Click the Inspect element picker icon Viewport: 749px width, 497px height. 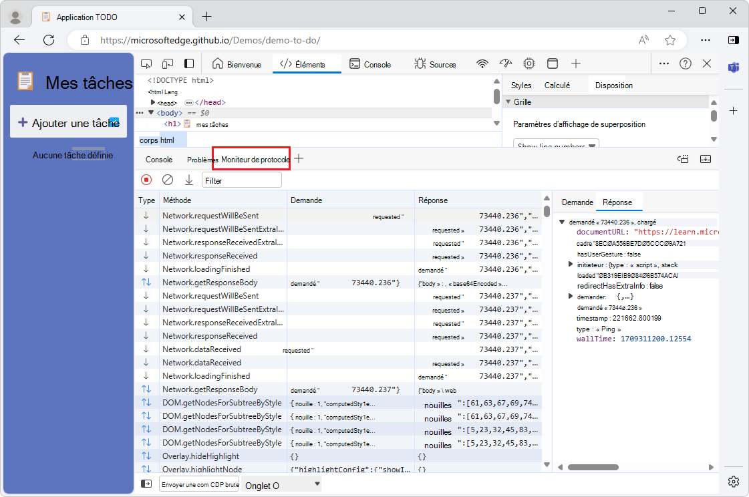point(146,63)
